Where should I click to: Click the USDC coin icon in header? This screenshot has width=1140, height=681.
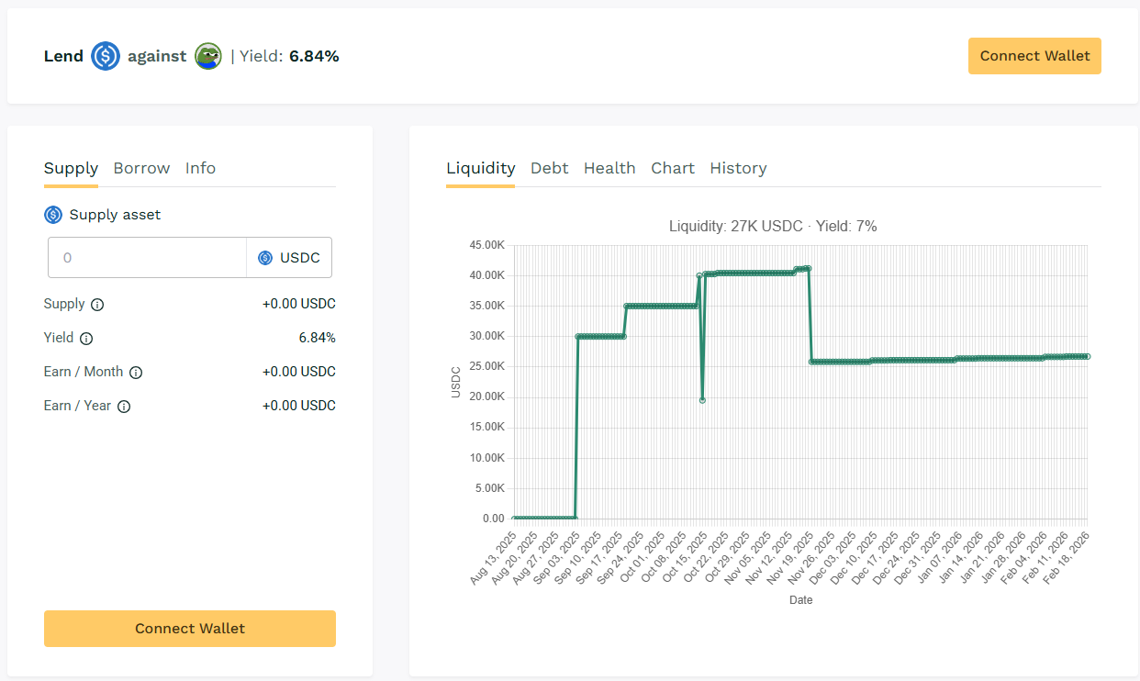point(106,56)
